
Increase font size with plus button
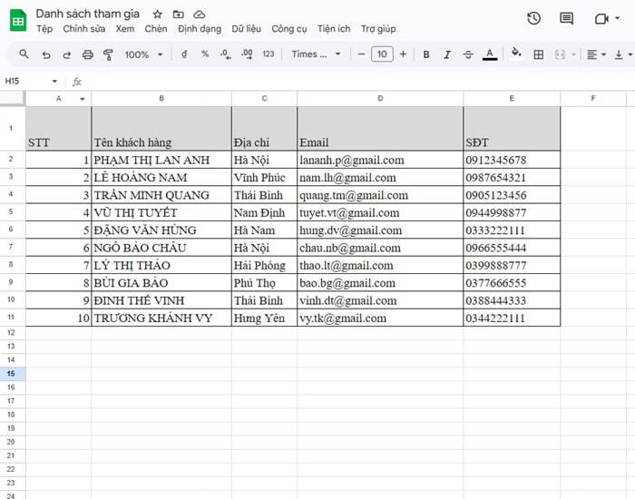[x=403, y=54]
